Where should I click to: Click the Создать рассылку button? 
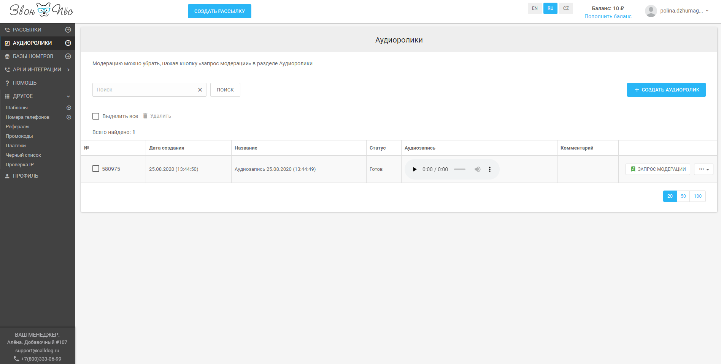pyautogui.click(x=219, y=11)
